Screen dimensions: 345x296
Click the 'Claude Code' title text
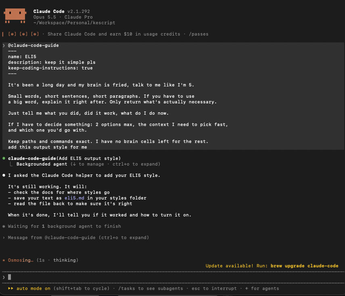click(49, 11)
